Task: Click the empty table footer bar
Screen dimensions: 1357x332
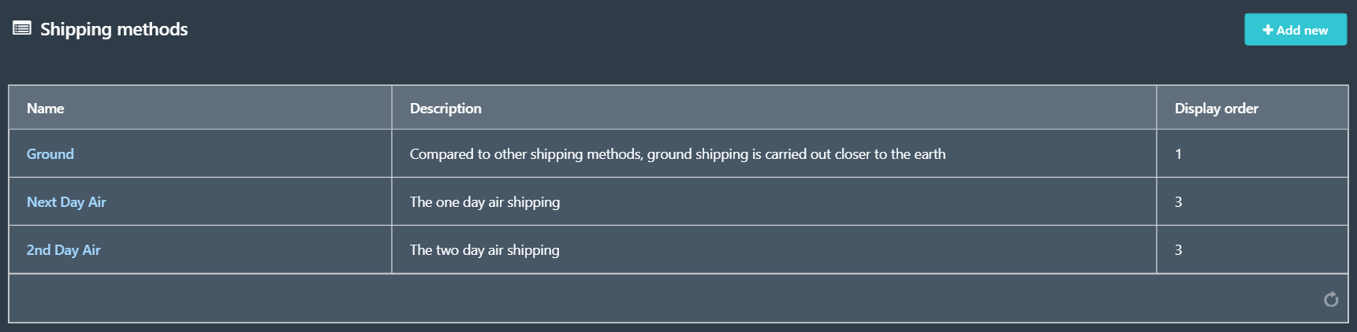Action: [678, 298]
